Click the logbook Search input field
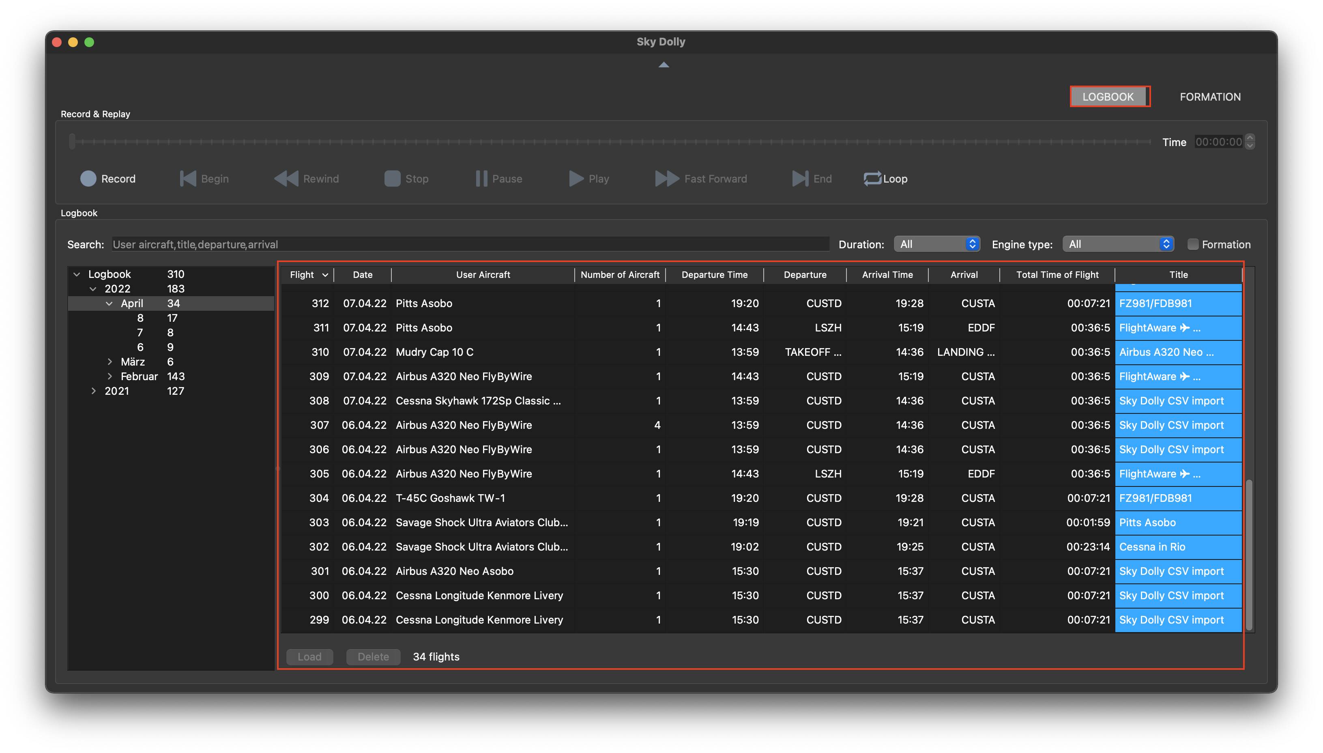Screen dimensions: 1323x753 pyautogui.click(x=470, y=244)
